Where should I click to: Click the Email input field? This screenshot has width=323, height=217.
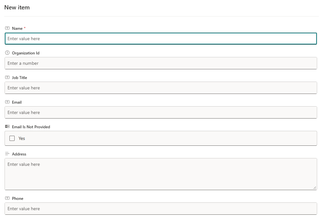point(161,112)
